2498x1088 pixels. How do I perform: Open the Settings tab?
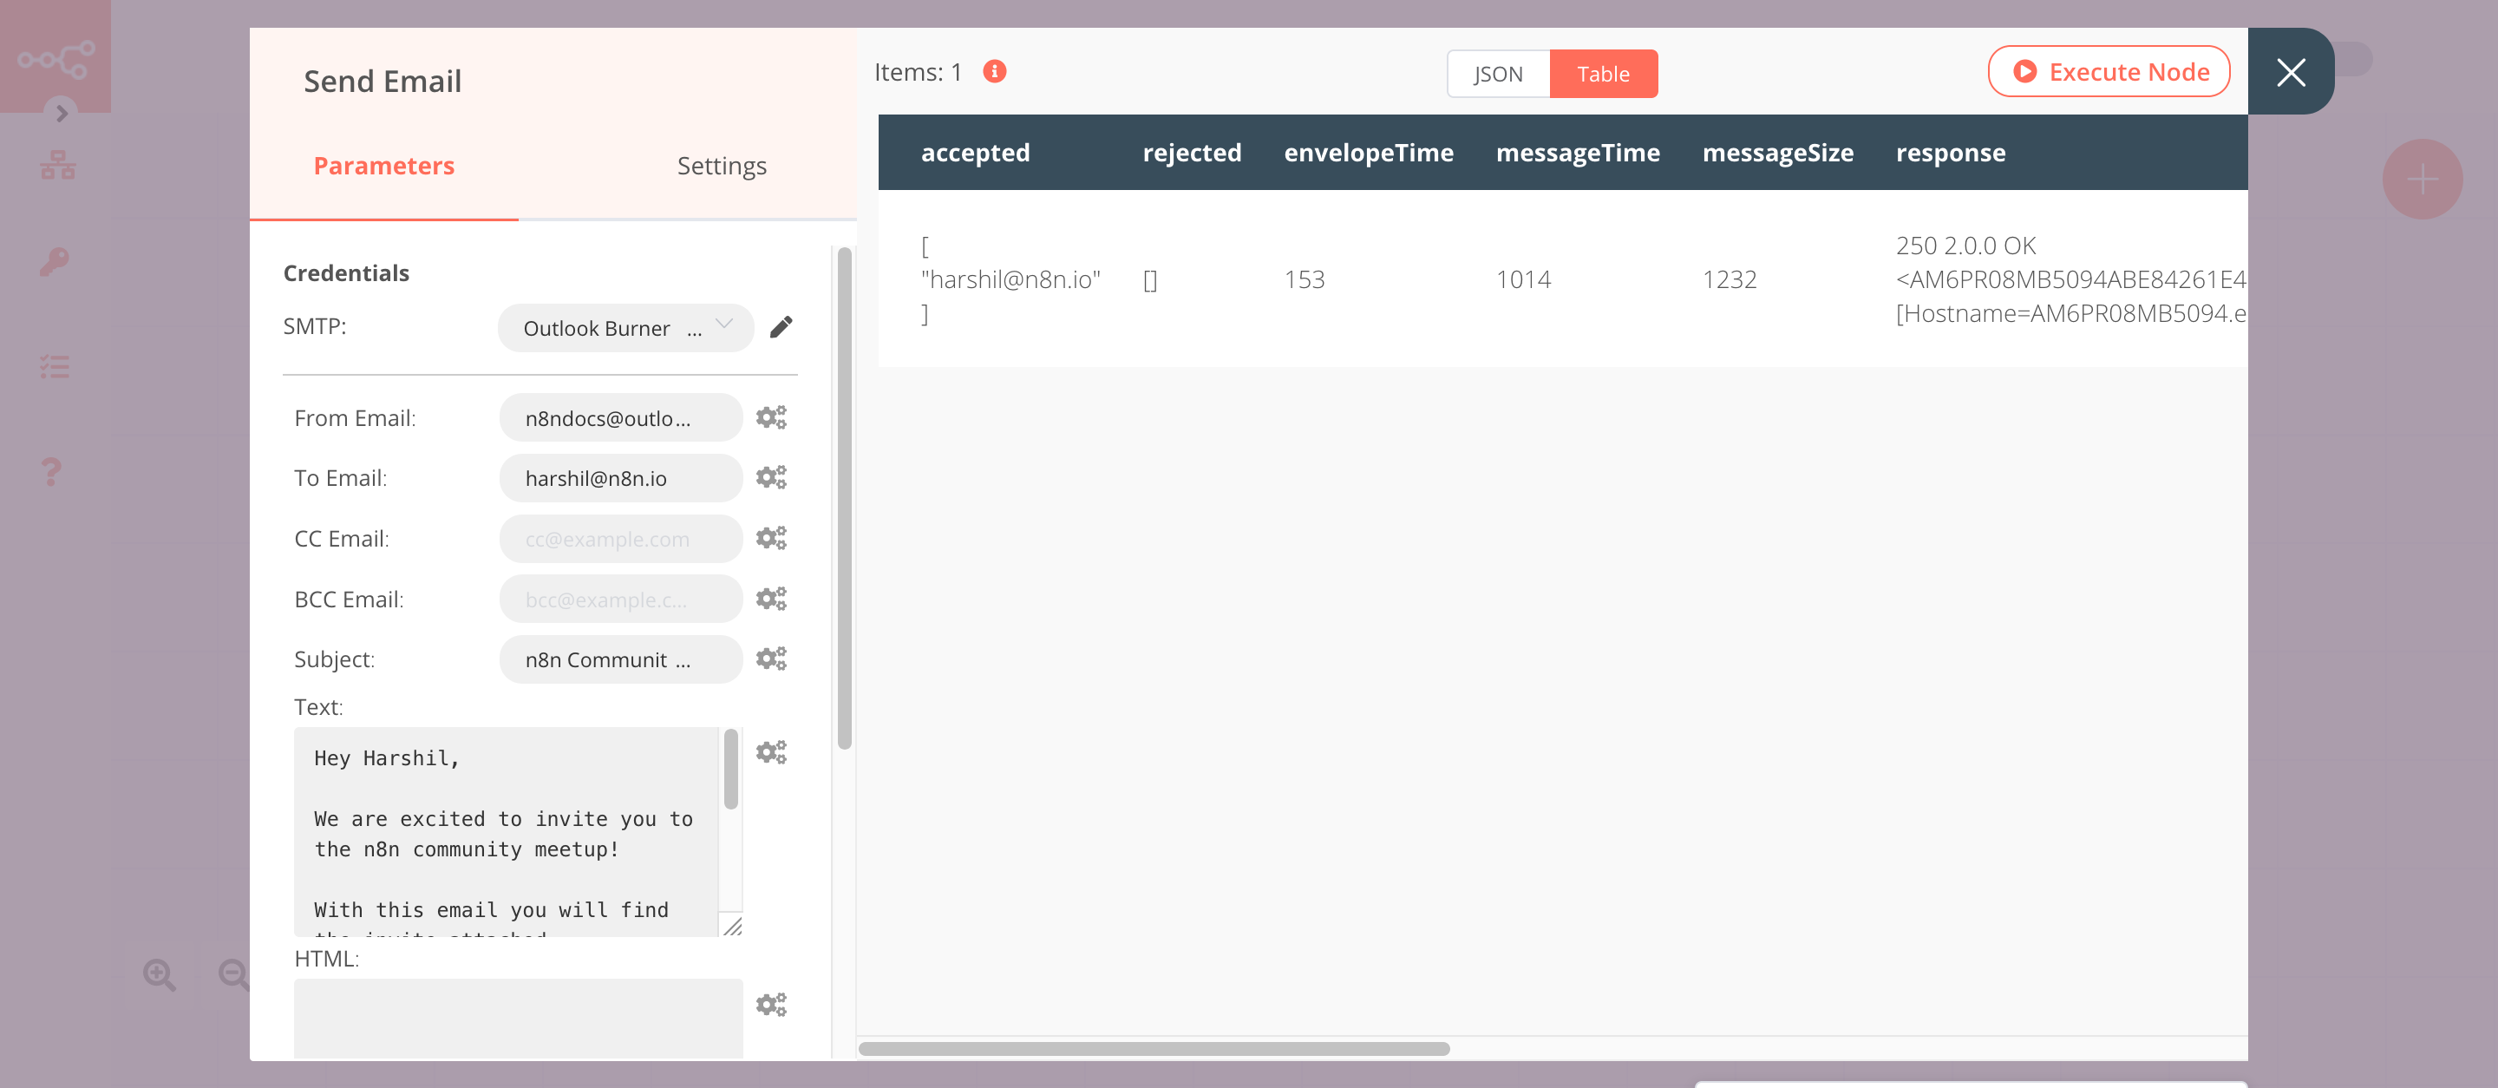click(720, 164)
